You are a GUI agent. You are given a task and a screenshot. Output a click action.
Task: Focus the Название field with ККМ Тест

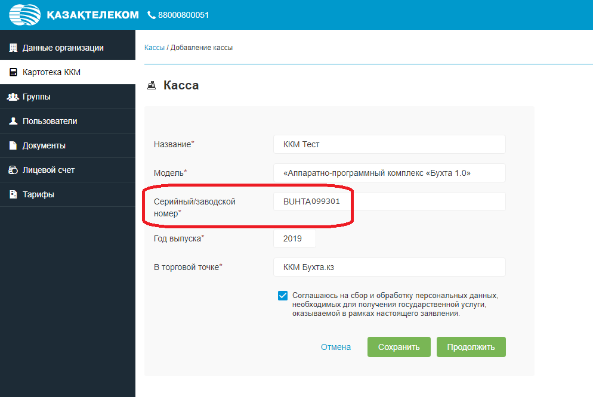coord(390,144)
